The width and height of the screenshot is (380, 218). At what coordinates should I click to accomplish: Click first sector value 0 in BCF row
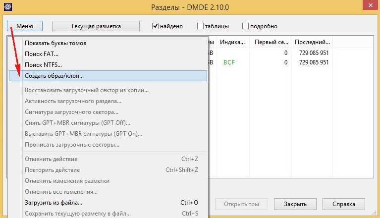pos(286,62)
